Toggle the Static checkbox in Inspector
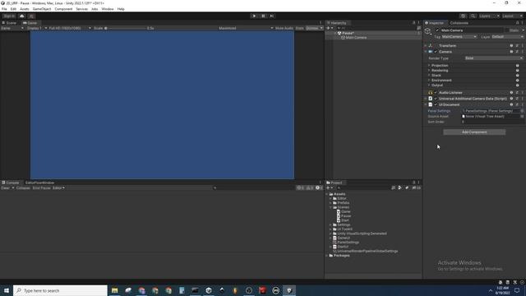 507,30
